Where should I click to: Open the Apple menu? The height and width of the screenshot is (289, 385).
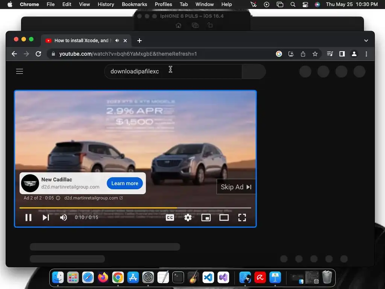click(x=10, y=4)
